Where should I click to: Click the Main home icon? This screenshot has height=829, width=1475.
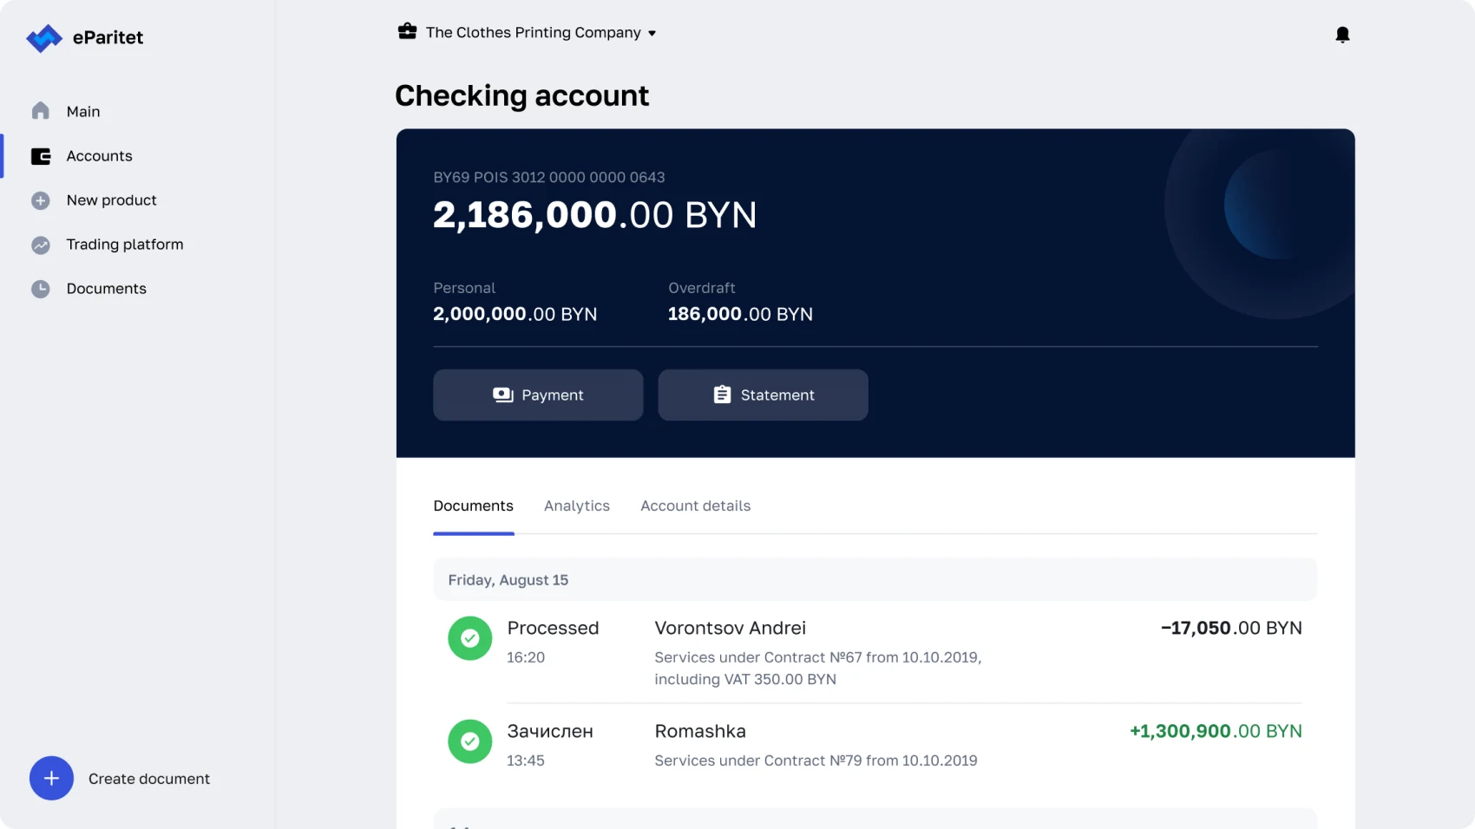(41, 111)
